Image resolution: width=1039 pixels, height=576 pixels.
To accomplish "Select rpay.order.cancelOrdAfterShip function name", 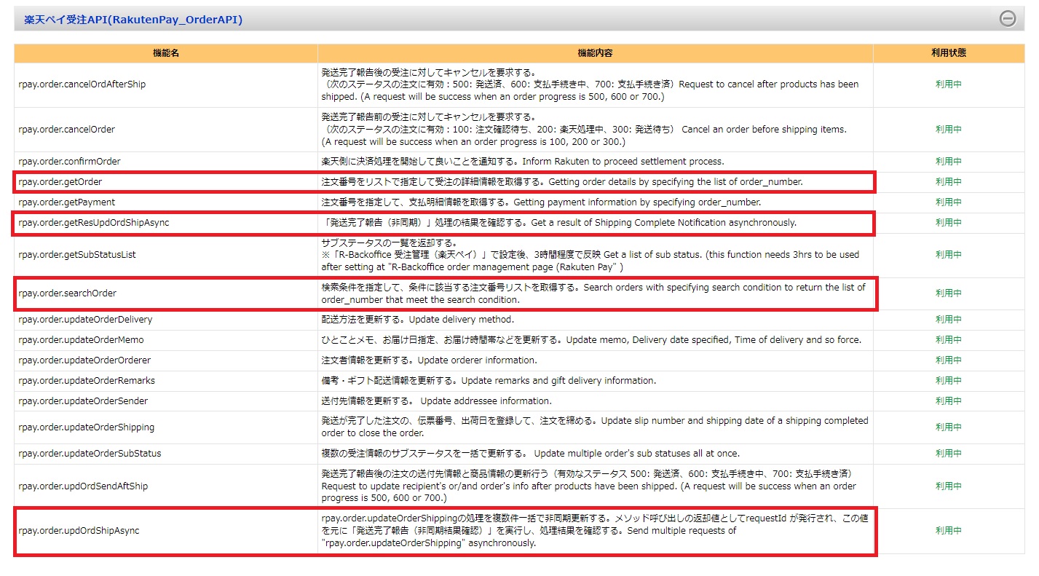I will point(82,84).
